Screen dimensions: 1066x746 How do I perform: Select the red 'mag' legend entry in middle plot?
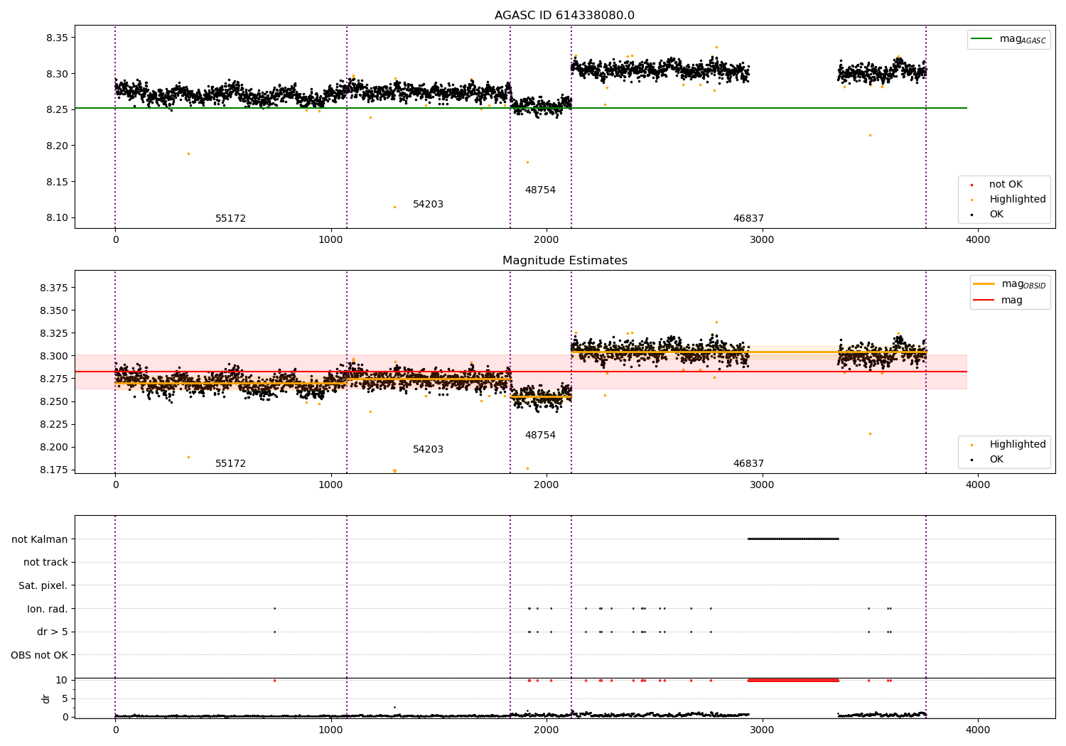tap(998, 300)
